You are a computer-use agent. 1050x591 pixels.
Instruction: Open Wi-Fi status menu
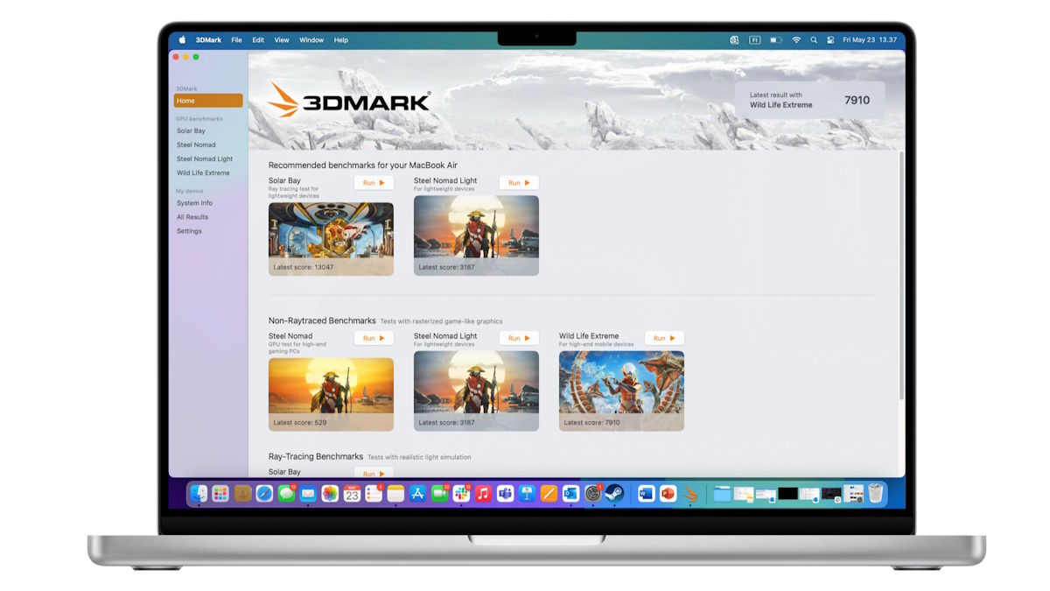tap(796, 39)
